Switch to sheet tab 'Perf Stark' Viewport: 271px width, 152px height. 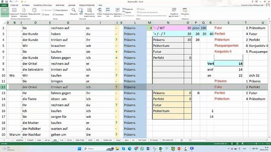(x=142, y=140)
